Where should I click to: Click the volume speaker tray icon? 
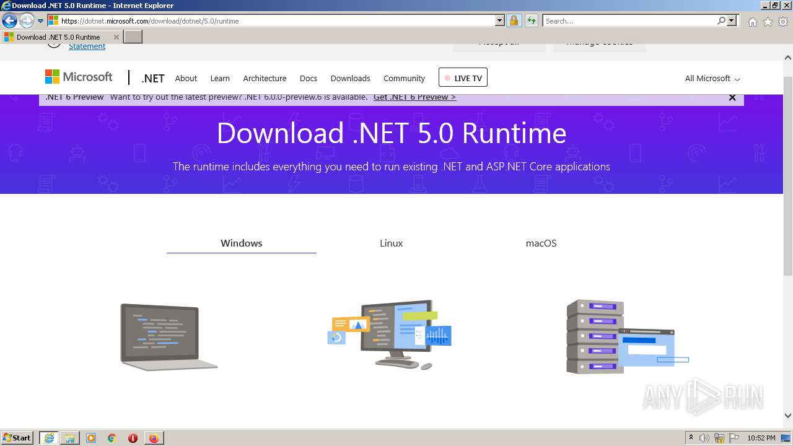pyautogui.click(x=705, y=438)
